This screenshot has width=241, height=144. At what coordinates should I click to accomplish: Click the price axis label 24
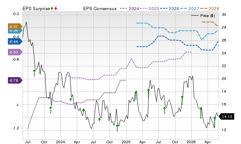[224, 53]
